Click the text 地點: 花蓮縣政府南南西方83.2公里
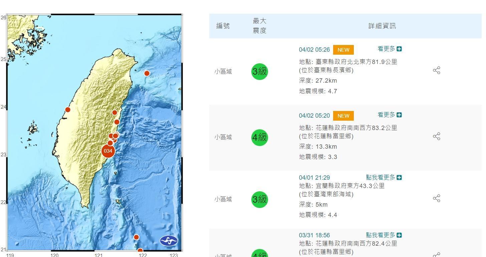The width and height of the screenshot is (486, 257). 348,128
